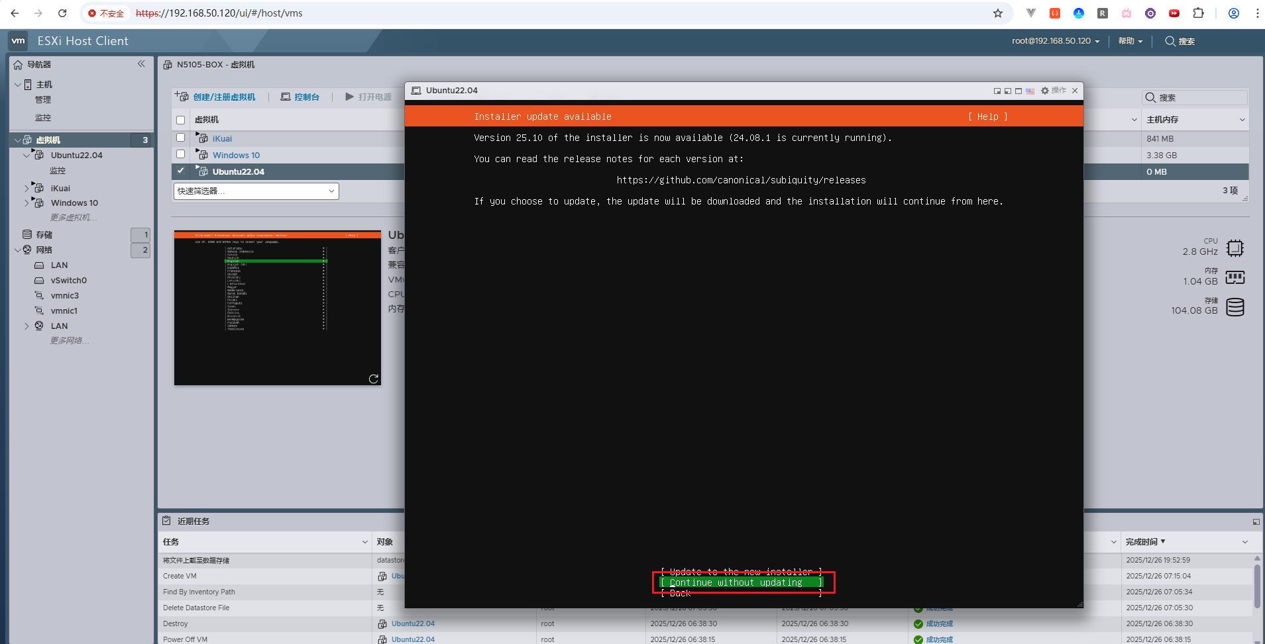1265x644 pixels.
Task: Open the Windows 10 VM link
Action: pos(236,155)
